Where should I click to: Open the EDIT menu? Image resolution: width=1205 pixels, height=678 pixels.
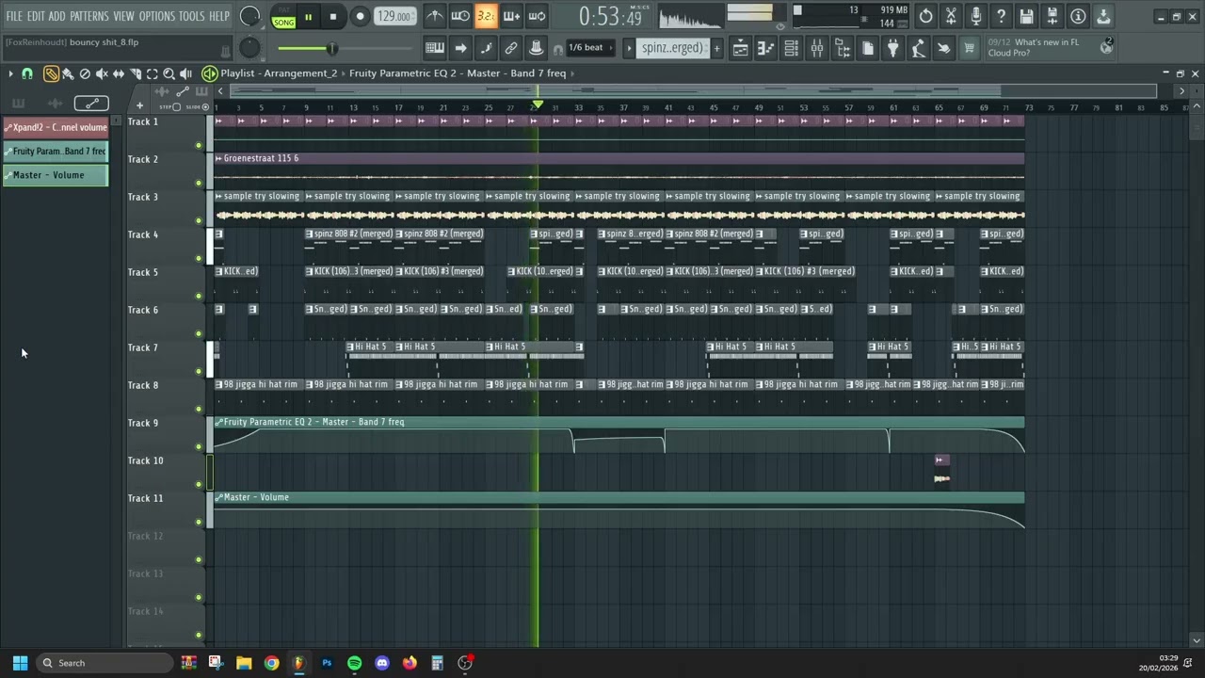tap(36, 16)
